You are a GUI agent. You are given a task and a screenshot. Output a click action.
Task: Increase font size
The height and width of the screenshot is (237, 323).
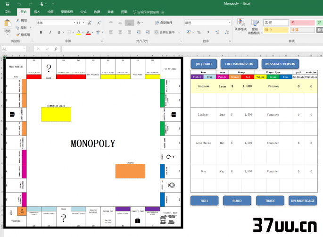tap(90, 23)
